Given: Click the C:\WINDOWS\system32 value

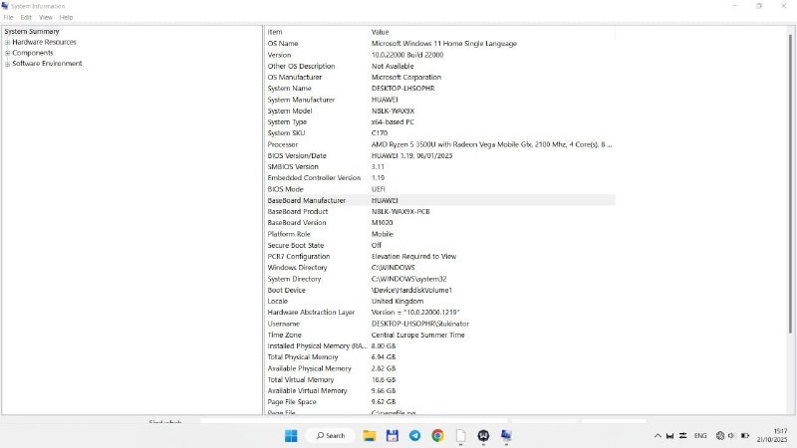Looking at the screenshot, I should (408, 279).
